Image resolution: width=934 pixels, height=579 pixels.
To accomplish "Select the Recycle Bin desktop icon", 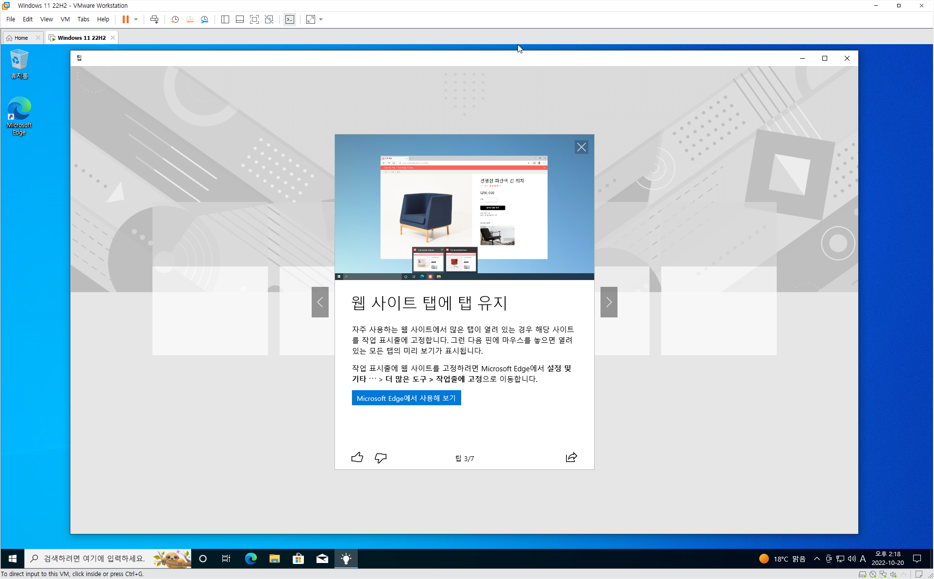I will pyautogui.click(x=19, y=64).
